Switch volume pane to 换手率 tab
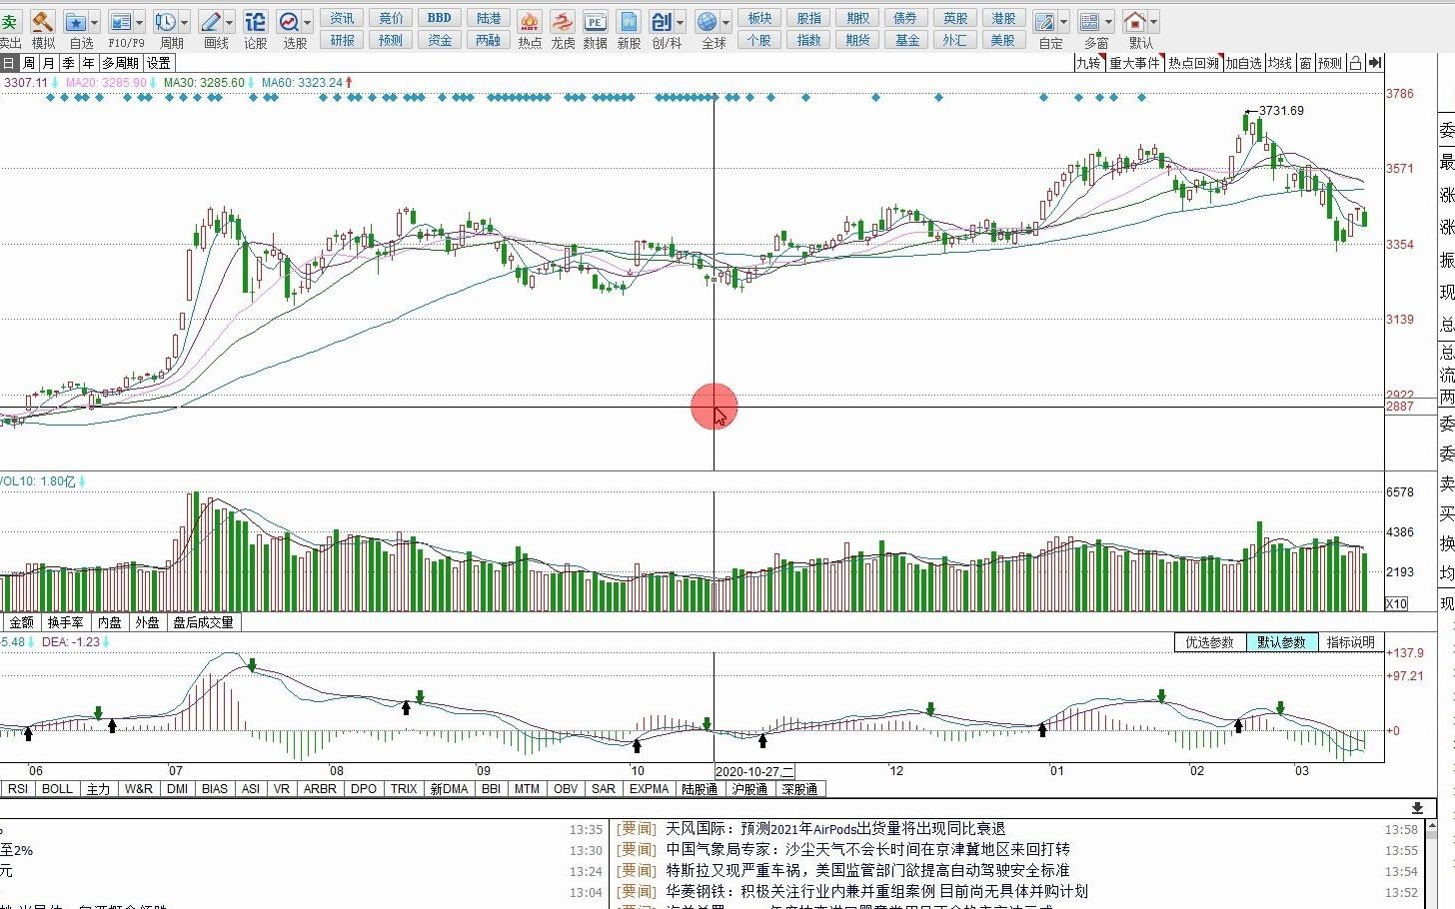Viewport: 1455px width, 909px height. pos(66,622)
